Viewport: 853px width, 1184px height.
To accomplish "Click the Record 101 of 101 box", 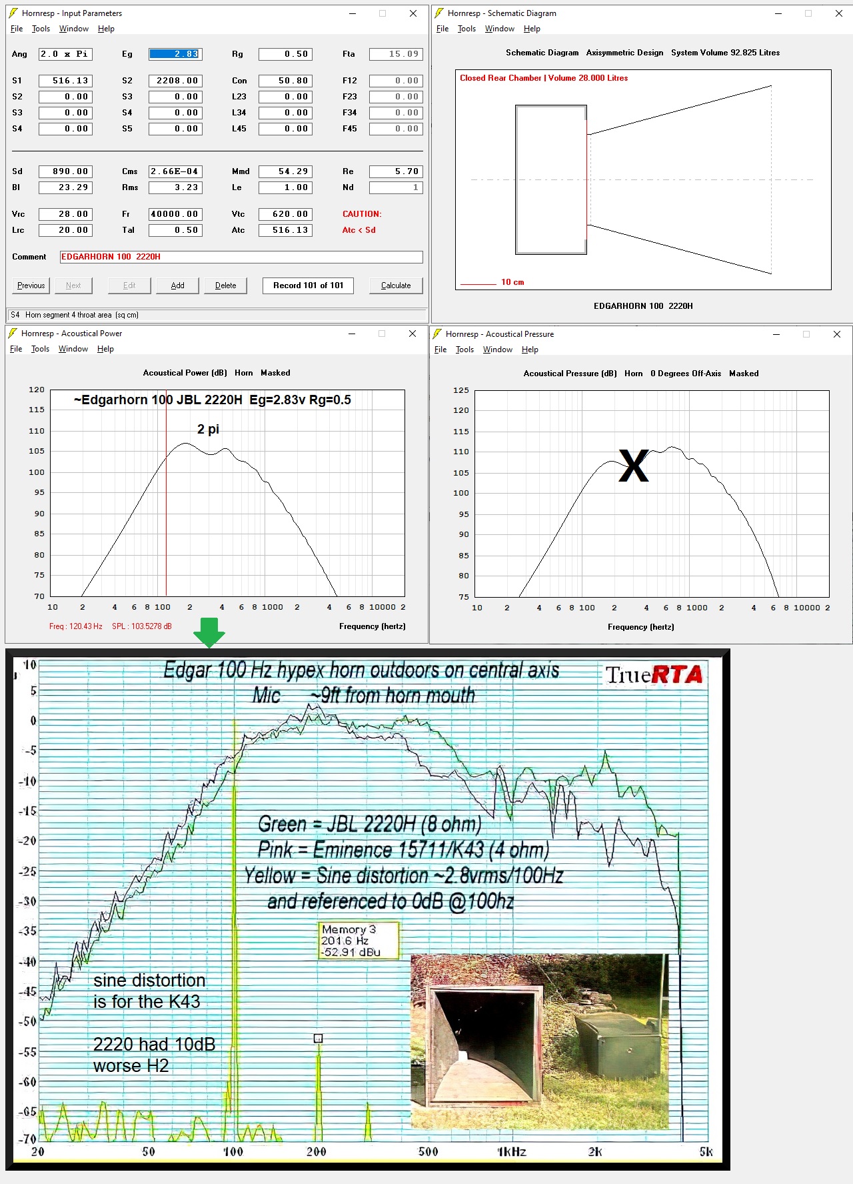I will coord(308,285).
